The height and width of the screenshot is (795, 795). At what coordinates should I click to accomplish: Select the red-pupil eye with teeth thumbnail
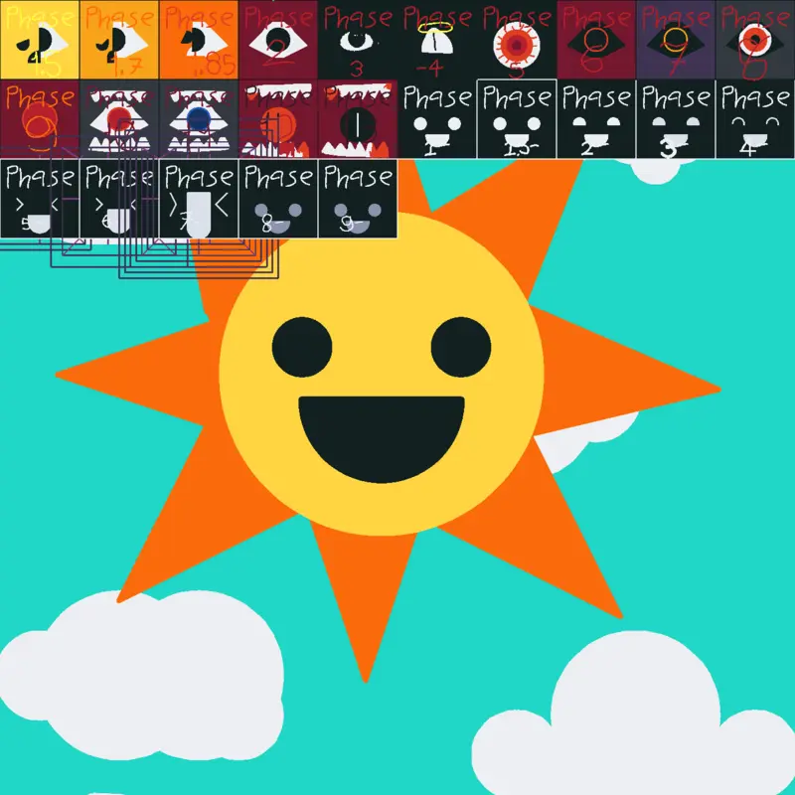119,119
